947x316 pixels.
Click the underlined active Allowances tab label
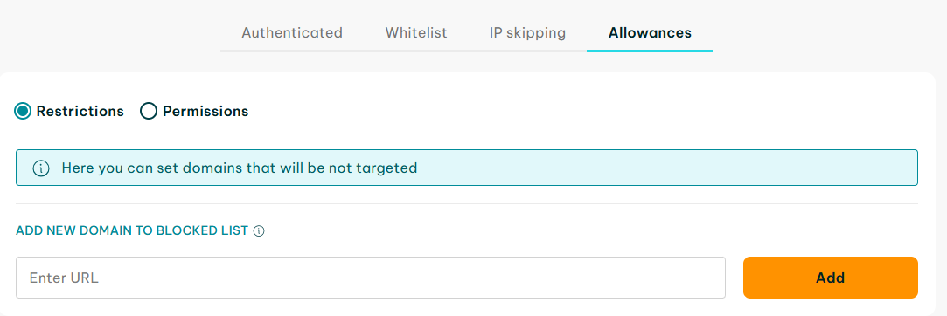click(650, 32)
